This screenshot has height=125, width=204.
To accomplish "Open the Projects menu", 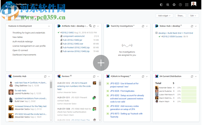I will point(34,4).
